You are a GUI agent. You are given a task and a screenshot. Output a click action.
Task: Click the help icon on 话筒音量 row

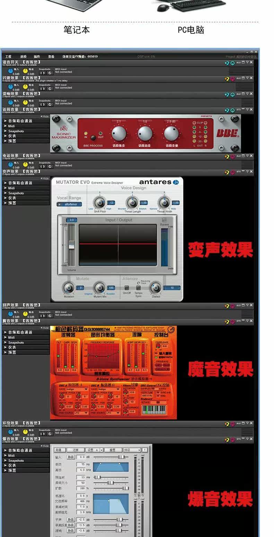pos(227,110)
